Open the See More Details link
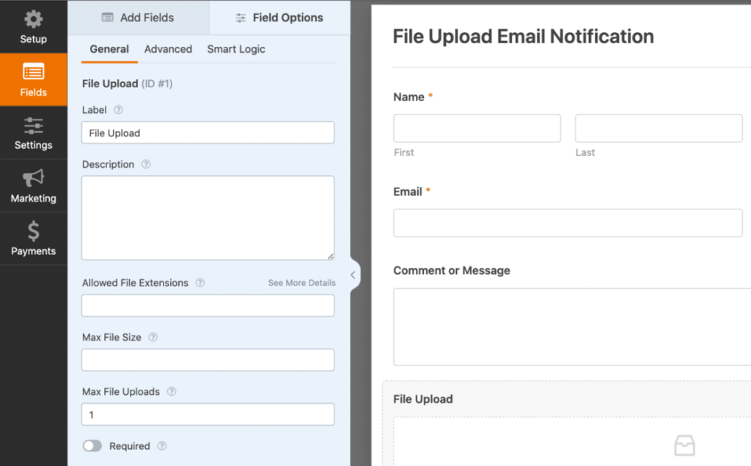This screenshot has height=466, width=751. click(301, 282)
